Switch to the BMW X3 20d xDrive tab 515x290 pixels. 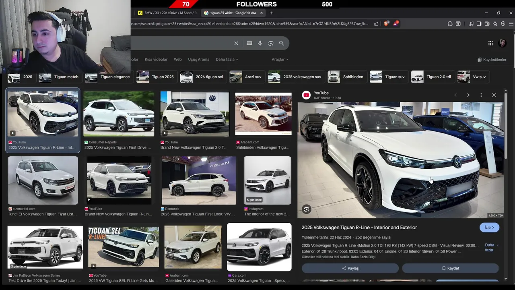pyautogui.click(x=167, y=13)
